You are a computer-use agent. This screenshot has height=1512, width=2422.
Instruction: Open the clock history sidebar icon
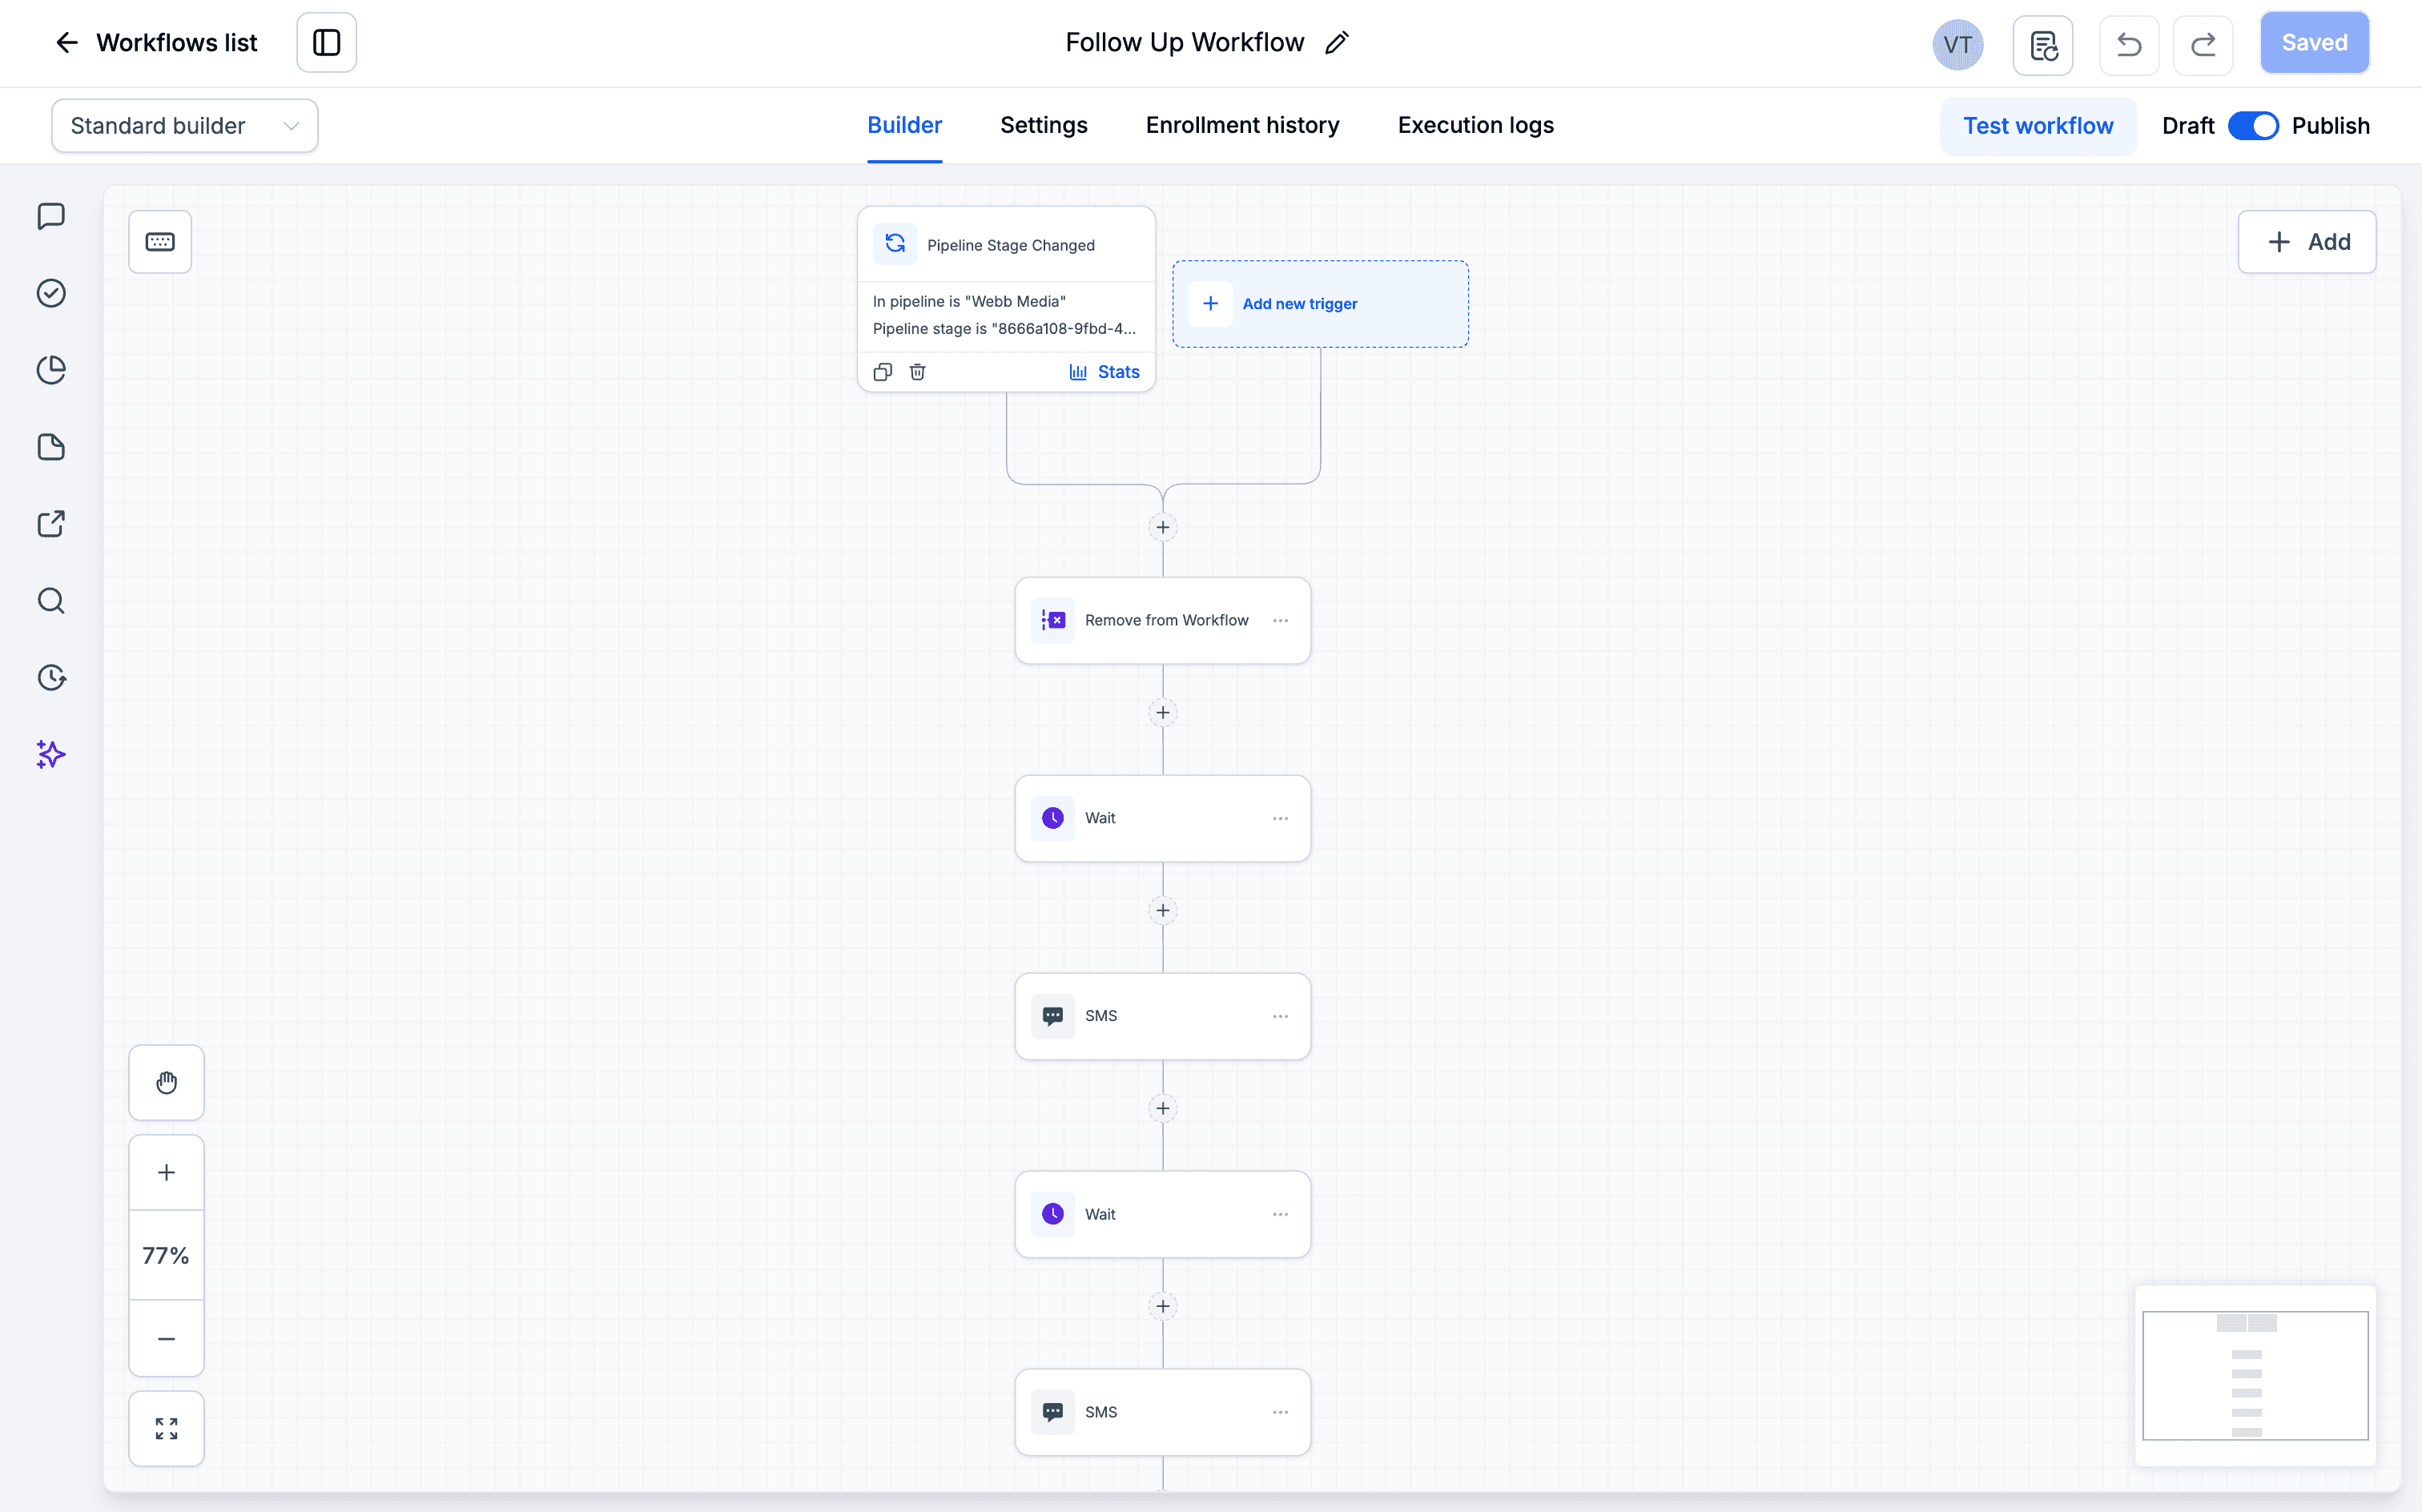(51, 678)
